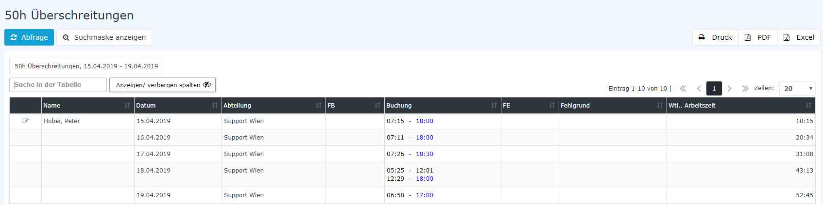Show the search mask via Suchmaske anzeigen
This screenshot has height=205, width=823.
tap(104, 37)
